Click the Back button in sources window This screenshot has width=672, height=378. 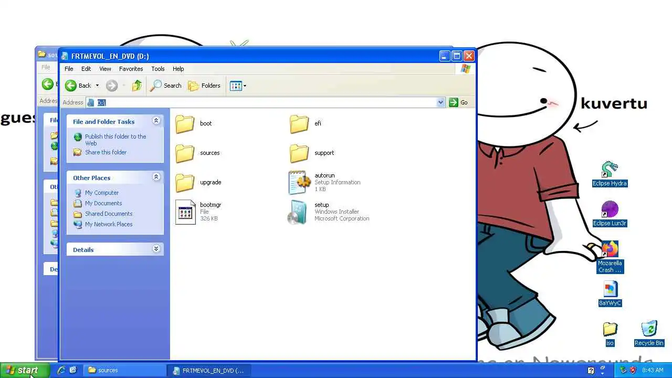48,84
